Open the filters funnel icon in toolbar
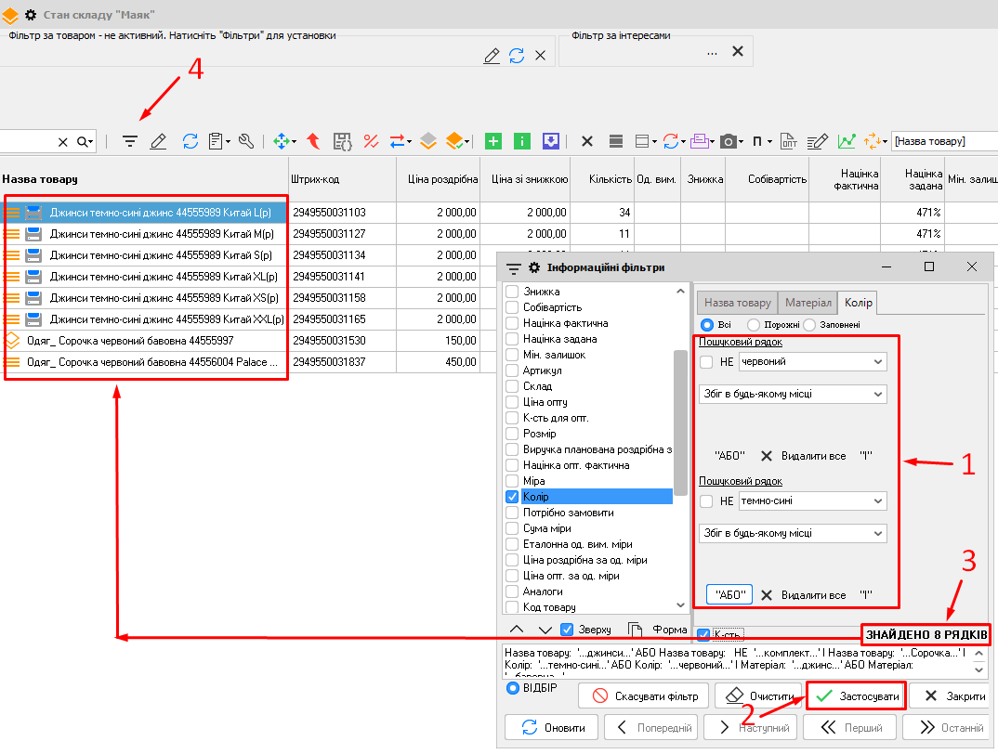 pos(130,141)
